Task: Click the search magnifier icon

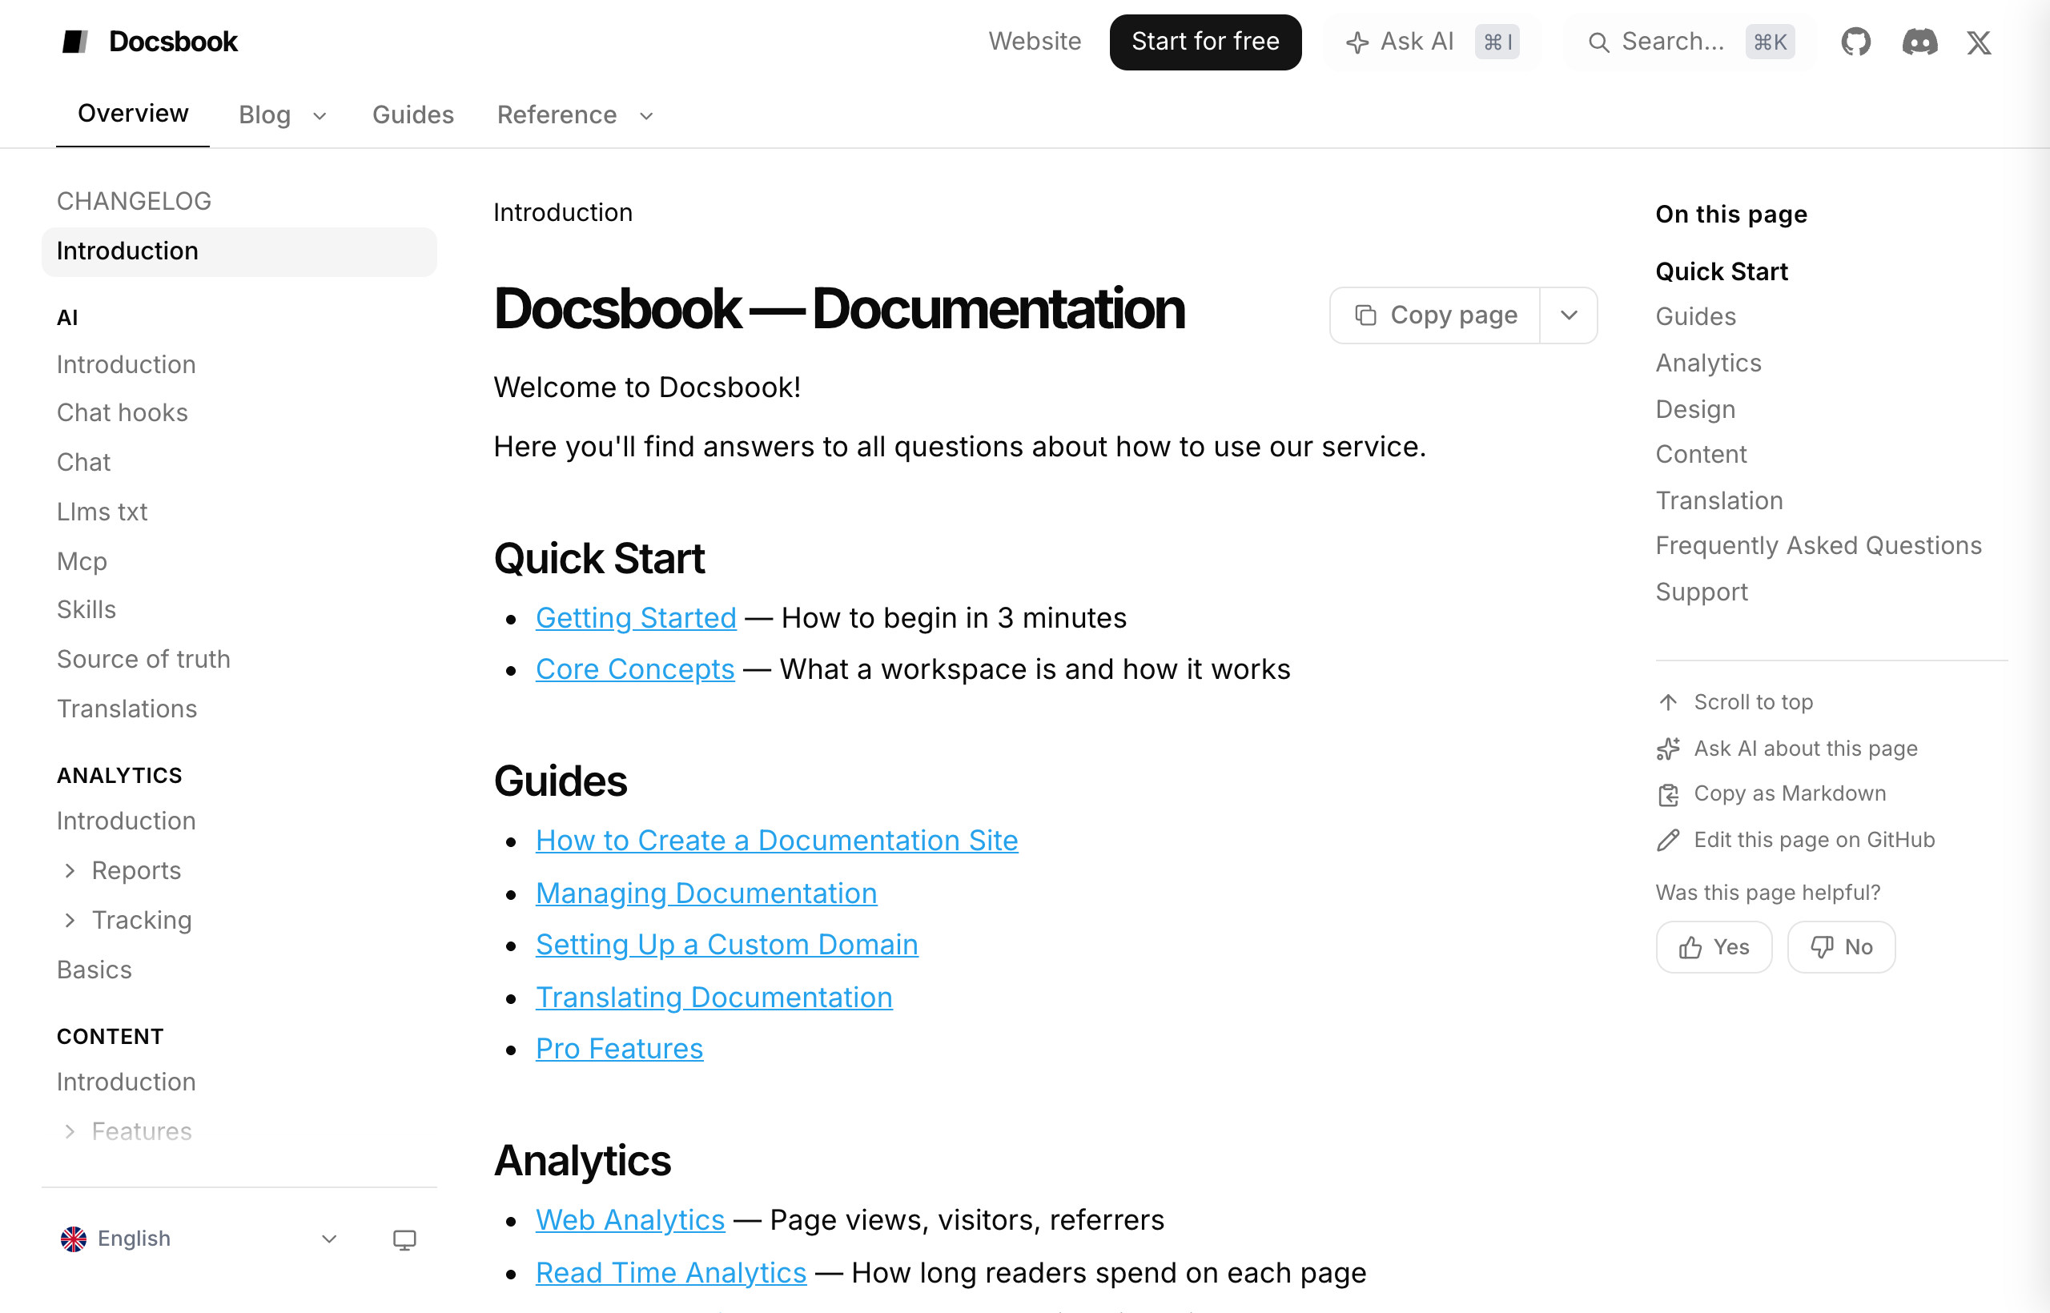Action: pyautogui.click(x=1599, y=42)
